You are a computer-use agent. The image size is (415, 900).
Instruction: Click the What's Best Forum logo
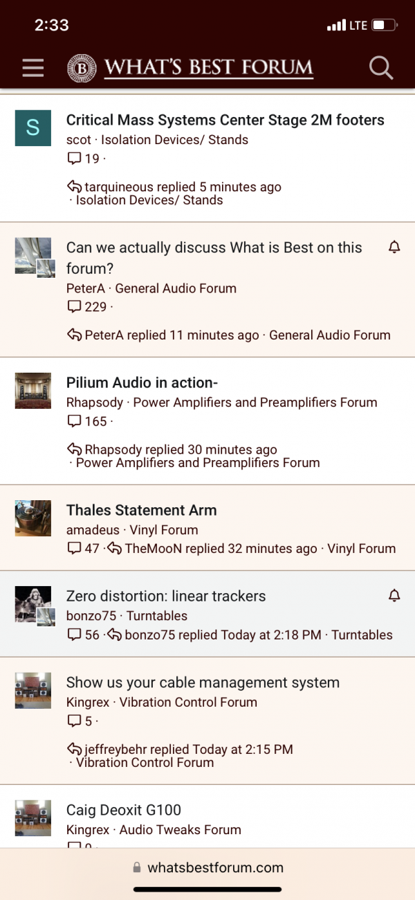[x=190, y=68]
